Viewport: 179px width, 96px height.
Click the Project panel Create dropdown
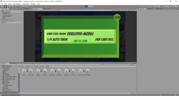(x=3, y=65)
